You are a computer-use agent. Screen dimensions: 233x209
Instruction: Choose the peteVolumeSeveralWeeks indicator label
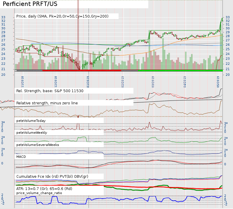point(38,144)
